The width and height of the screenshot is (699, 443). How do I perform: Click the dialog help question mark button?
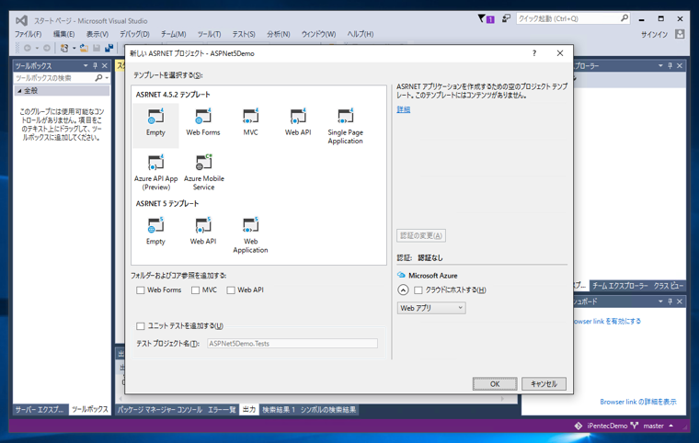[534, 53]
